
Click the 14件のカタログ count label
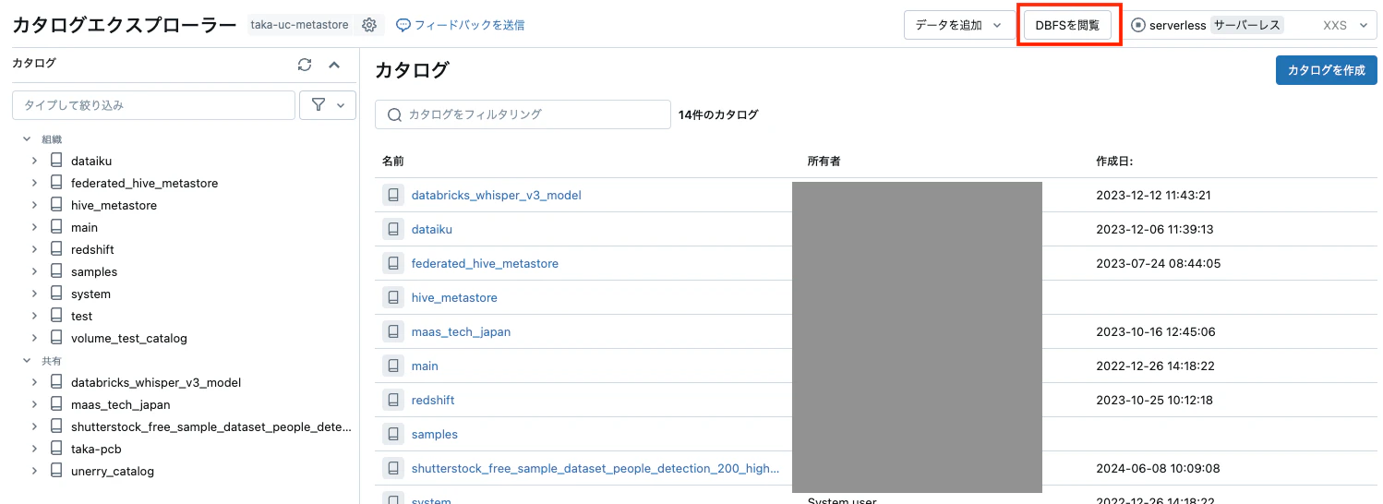click(718, 114)
